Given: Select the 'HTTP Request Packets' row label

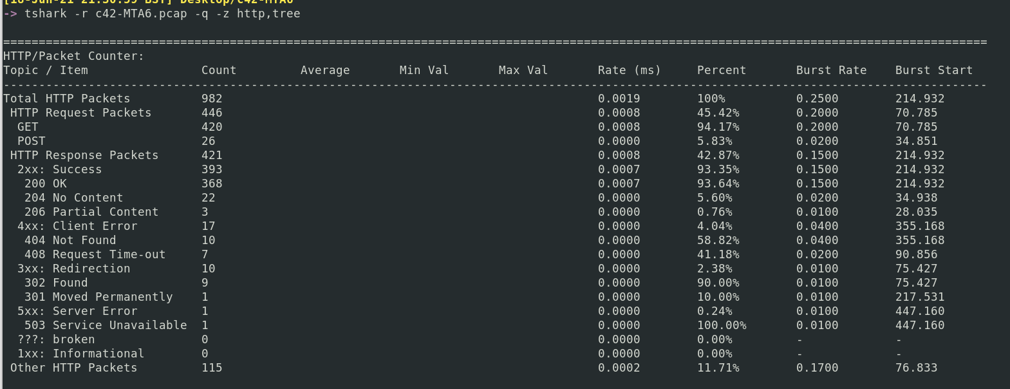Looking at the screenshot, I should click(80, 113).
